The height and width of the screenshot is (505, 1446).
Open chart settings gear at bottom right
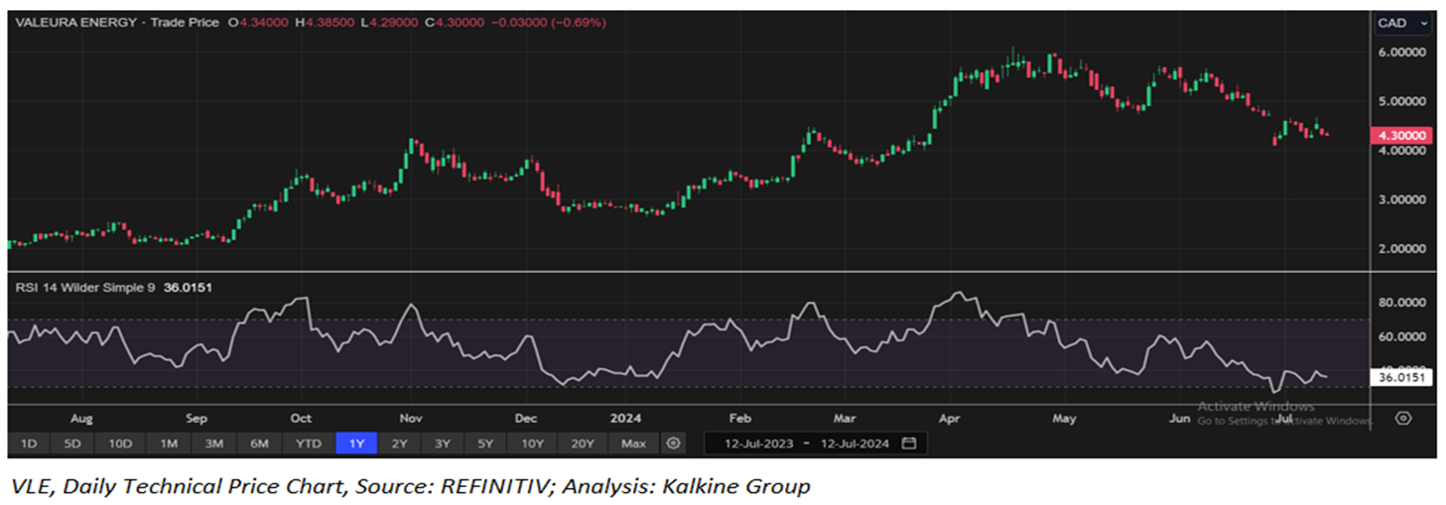1402,418
